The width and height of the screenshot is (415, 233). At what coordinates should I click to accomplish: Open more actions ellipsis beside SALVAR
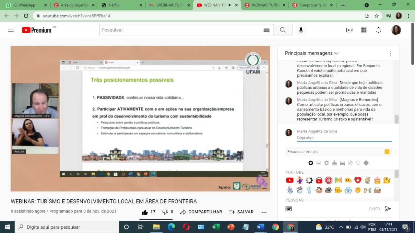(264, 213)
